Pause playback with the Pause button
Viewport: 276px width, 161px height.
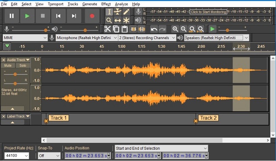coord(12,16)
